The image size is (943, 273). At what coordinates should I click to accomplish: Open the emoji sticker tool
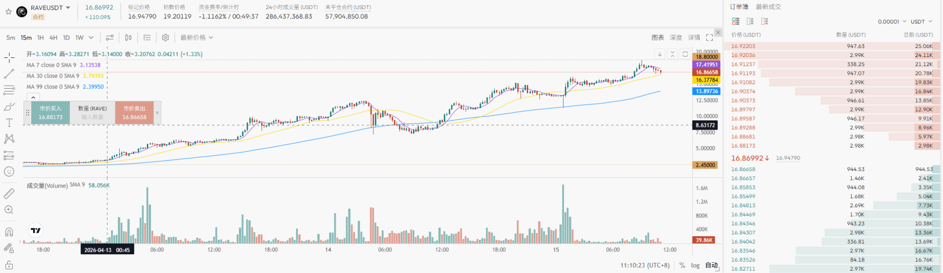tap(9, 171)
